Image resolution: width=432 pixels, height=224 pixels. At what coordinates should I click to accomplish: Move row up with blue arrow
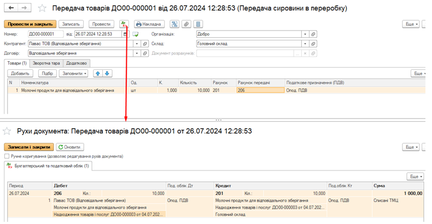click(97, 73)
